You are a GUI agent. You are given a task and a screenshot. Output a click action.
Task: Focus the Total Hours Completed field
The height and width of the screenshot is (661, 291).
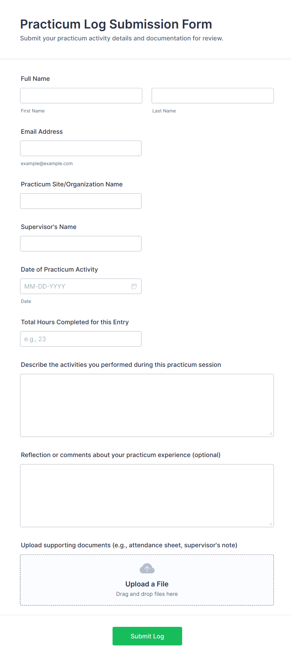tap(81, 339)
